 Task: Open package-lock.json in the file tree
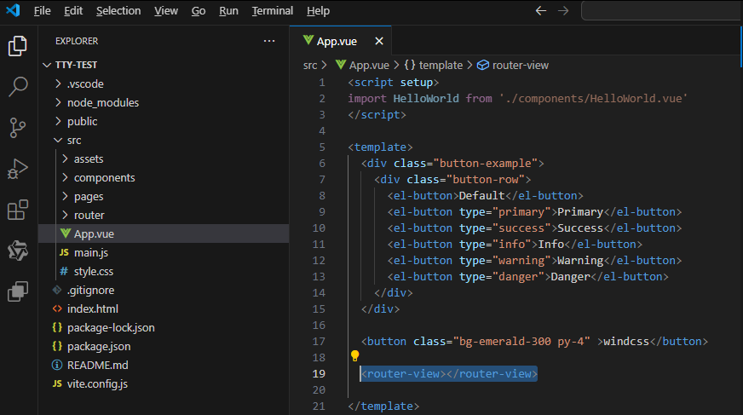(x=164, y=327)
